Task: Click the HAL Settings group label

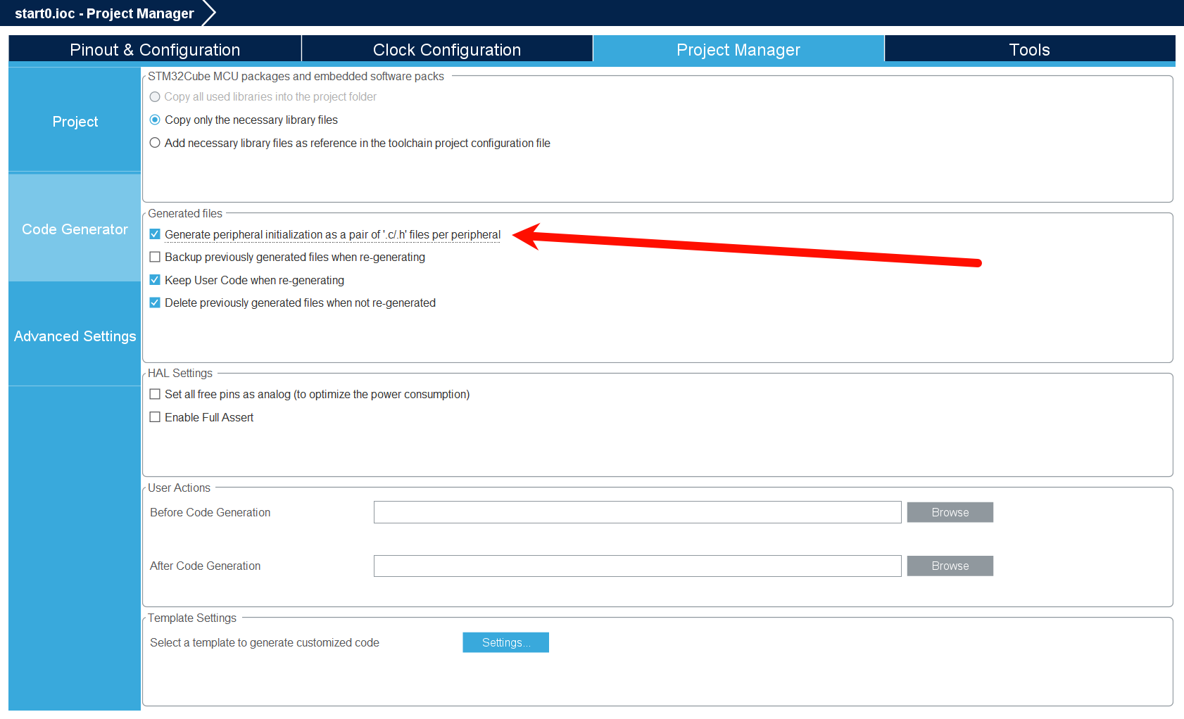Action: point(180,373)
